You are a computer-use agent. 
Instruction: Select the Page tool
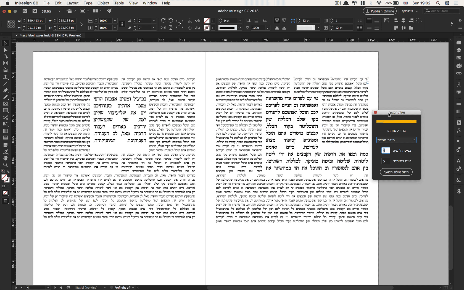(x=5, y=56)
